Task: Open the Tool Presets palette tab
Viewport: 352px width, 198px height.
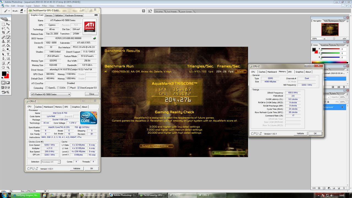Action: click(172, 12)
